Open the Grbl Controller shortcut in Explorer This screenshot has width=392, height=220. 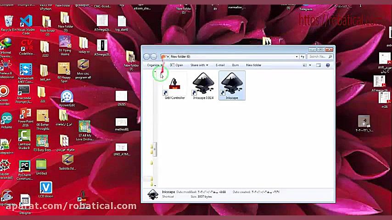[175, 86]
